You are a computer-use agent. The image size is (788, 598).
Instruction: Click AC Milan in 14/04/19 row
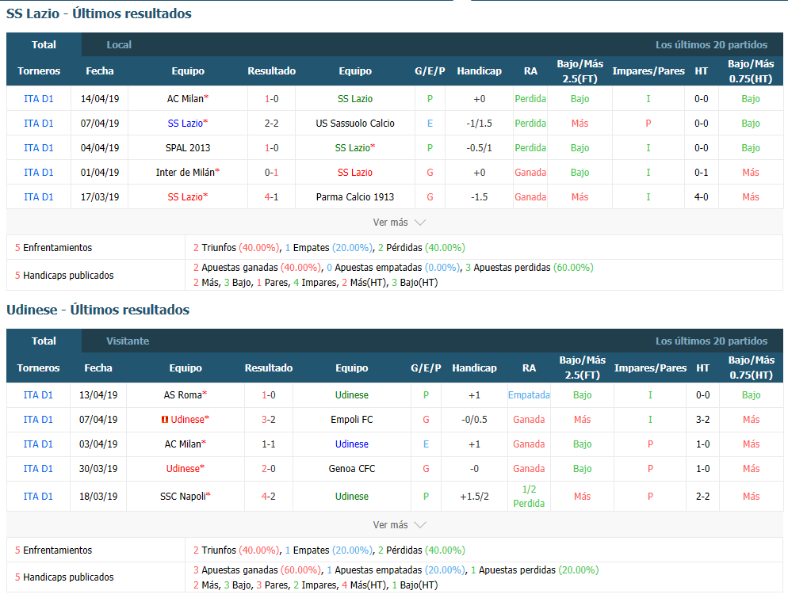186,99
